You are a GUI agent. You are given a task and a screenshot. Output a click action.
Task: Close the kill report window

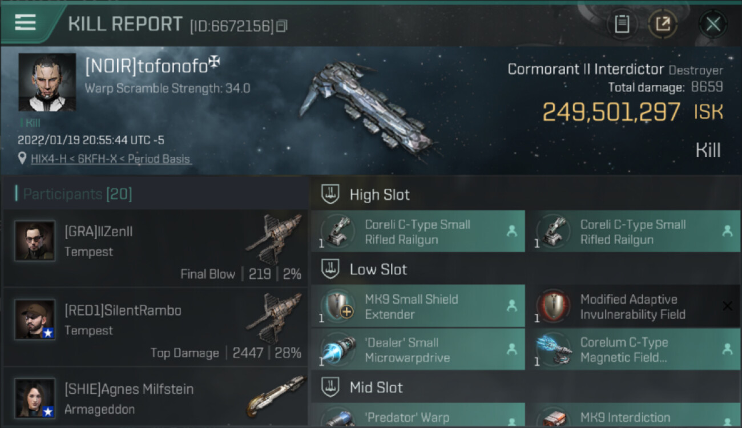713,24
